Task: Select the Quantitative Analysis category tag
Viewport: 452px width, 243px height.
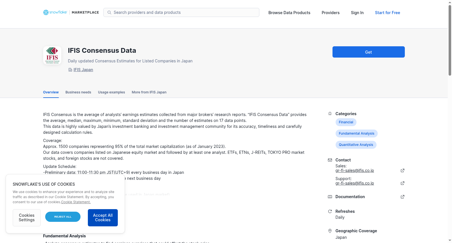Action: click(x=356, y=145)
